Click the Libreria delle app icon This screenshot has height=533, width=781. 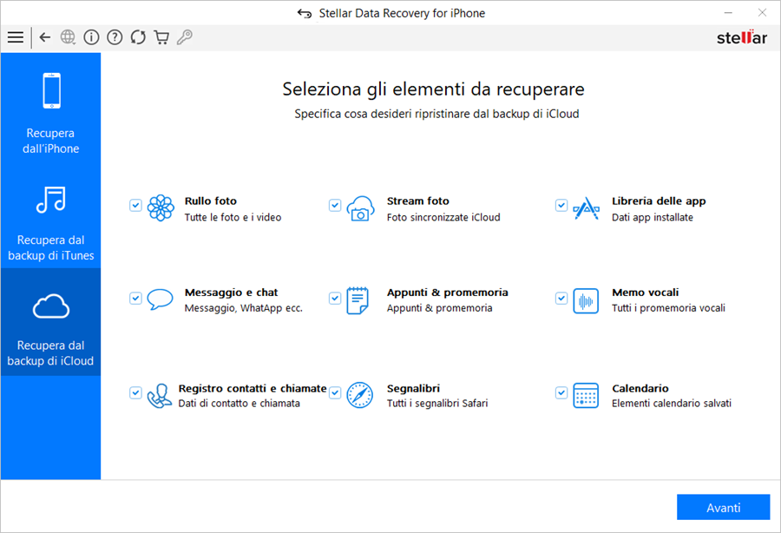[586, 208]
